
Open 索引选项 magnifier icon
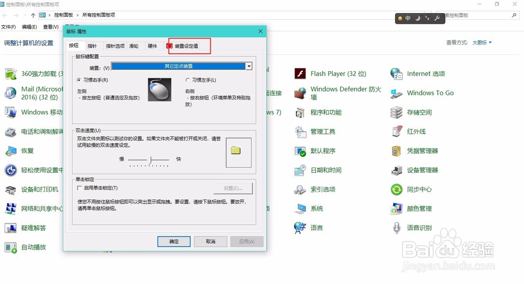[x=300, y=189]
